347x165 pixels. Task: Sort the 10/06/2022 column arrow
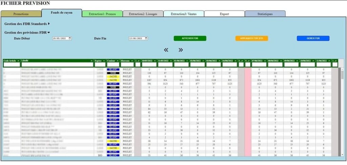(313, 61)
